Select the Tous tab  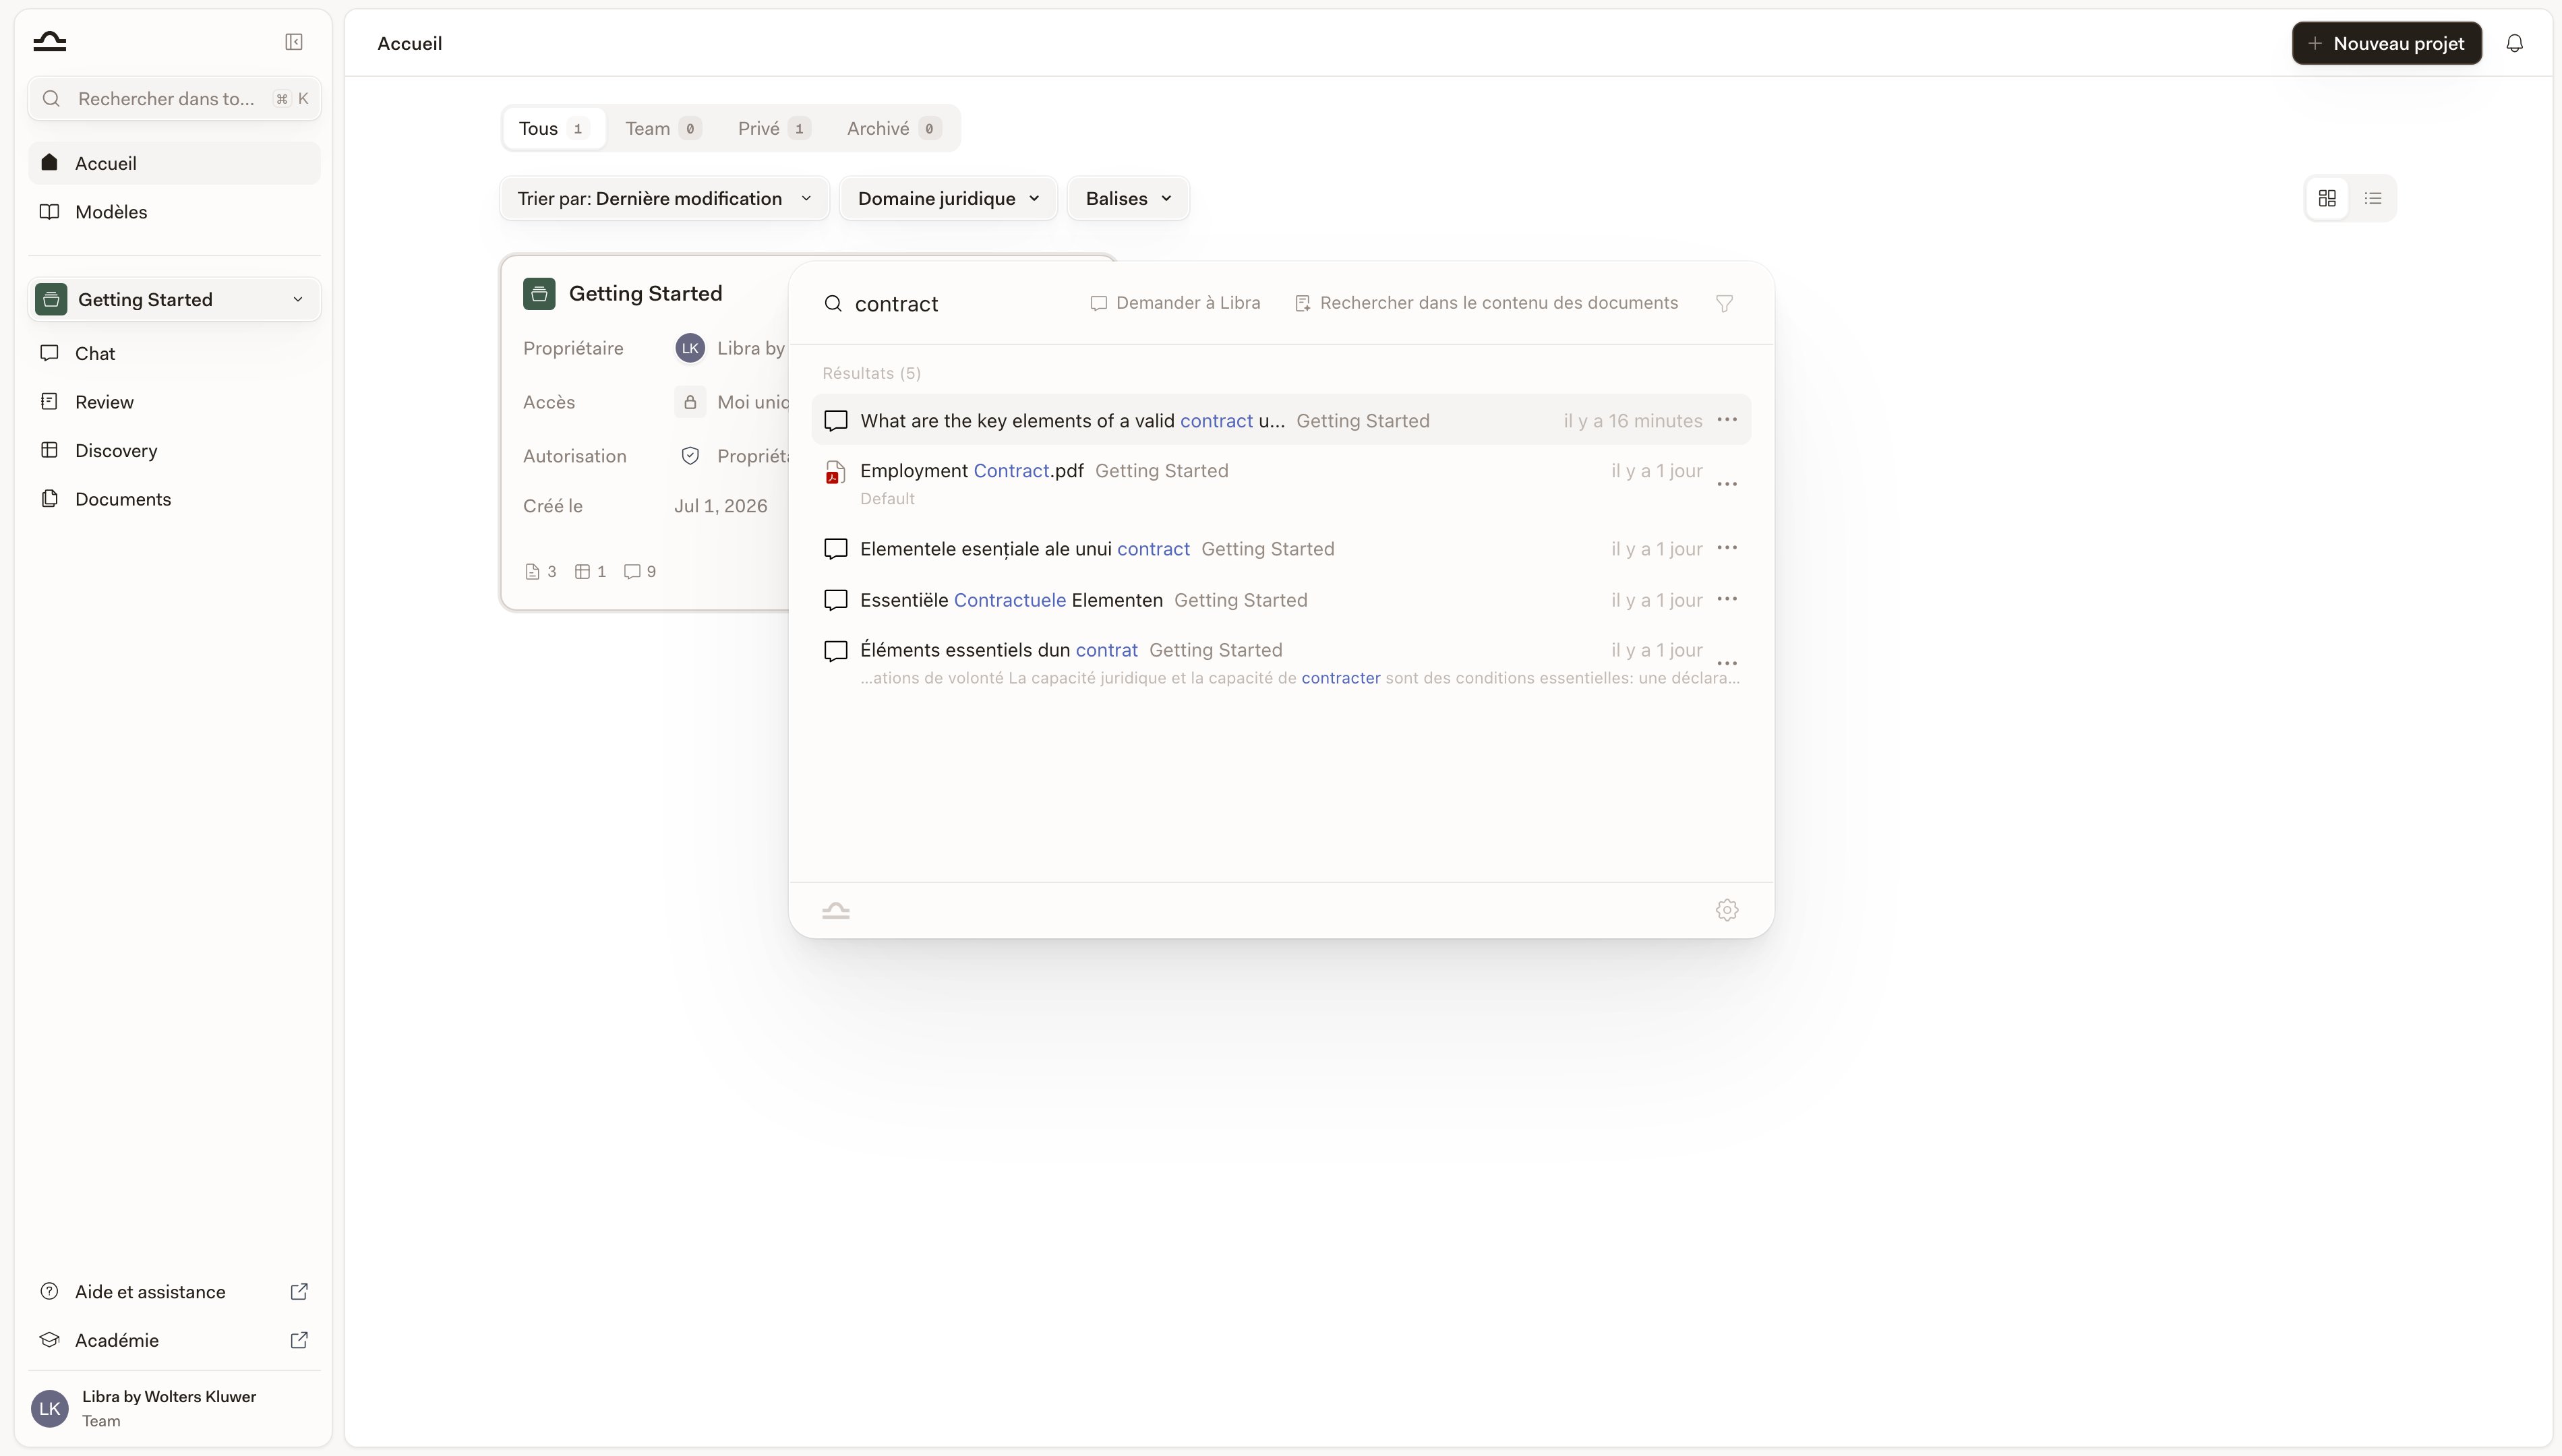(554, 128)
